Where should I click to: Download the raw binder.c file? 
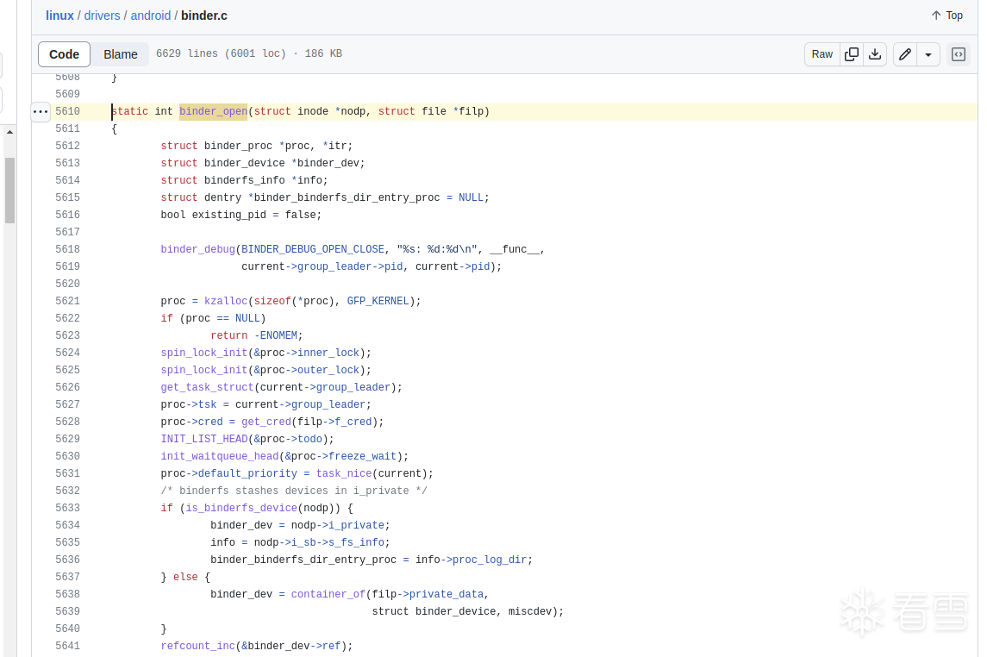tap(875, 54)
